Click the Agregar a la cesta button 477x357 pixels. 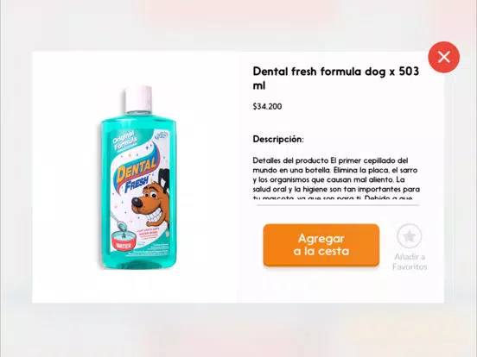click(321, 245)
